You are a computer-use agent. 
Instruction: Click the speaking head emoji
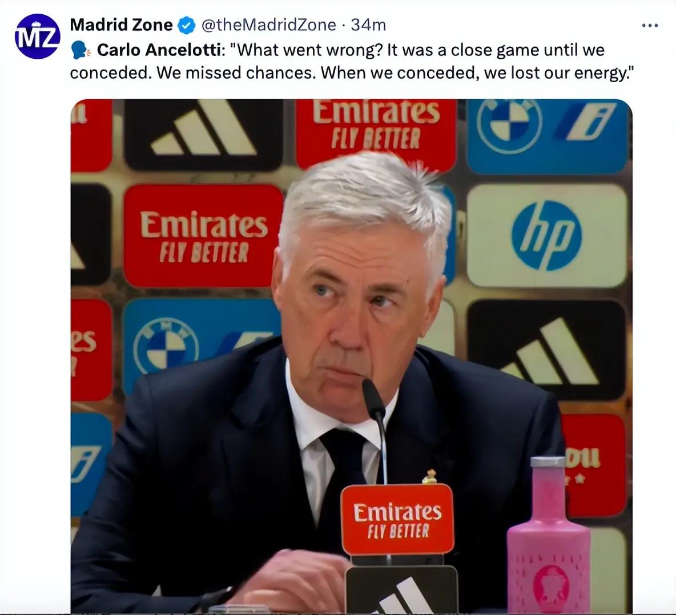[x=81, y=50]
